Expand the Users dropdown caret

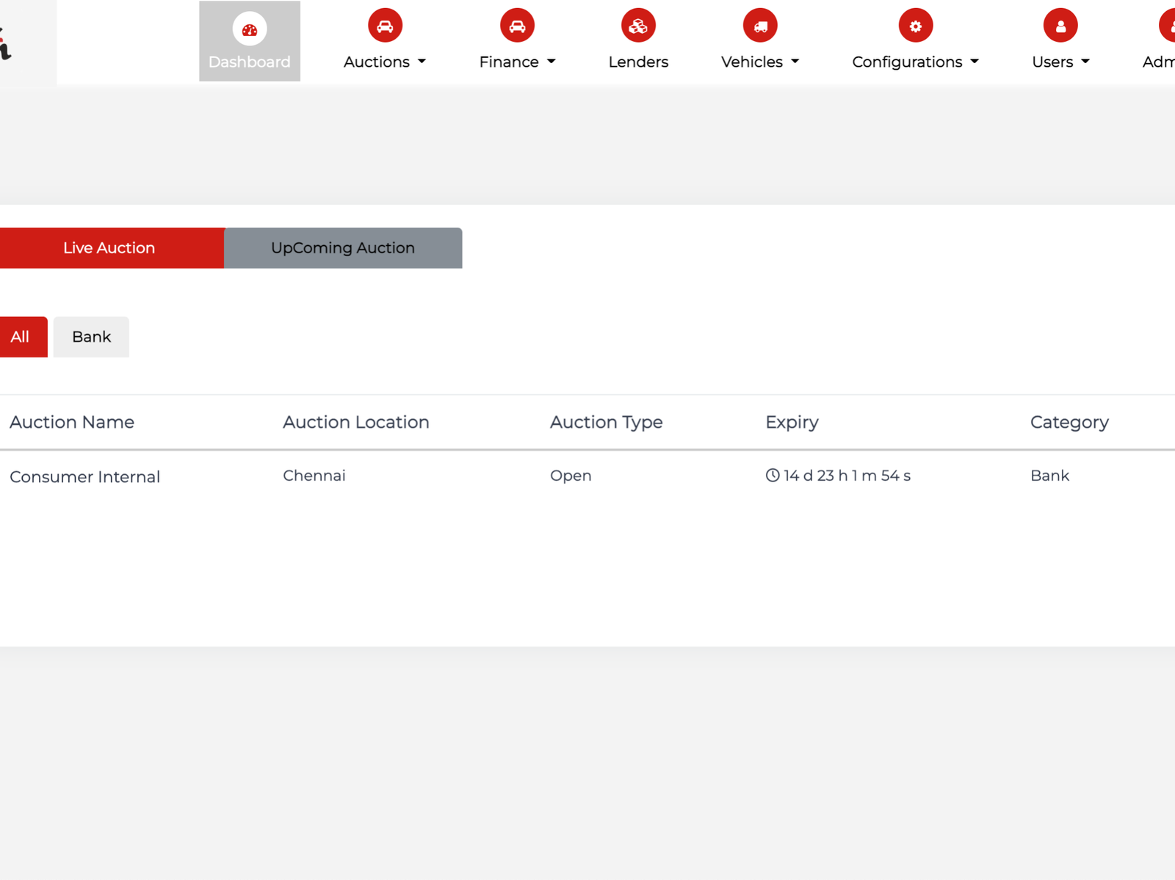pos(1085,62)
